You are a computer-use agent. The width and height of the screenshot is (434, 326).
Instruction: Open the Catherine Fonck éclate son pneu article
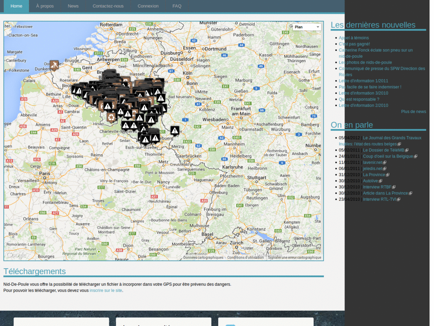[376, 53]
